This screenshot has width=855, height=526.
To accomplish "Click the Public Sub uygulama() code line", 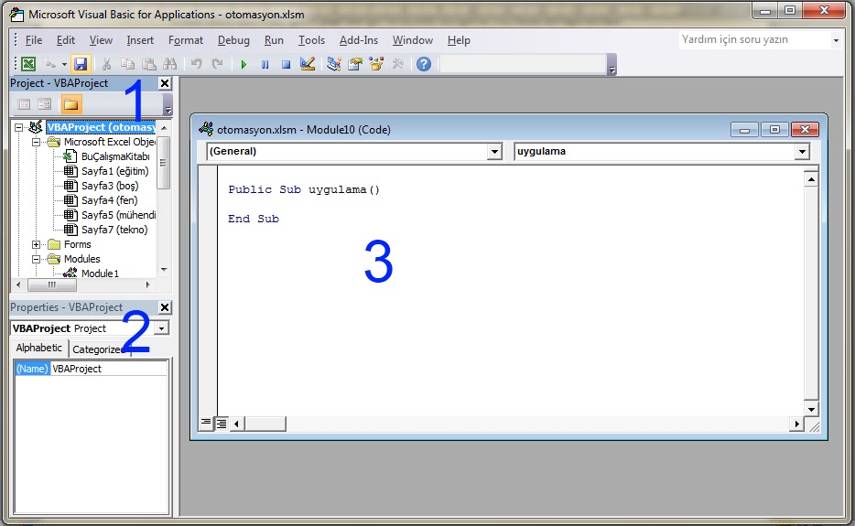I will (x=304, y=189).
